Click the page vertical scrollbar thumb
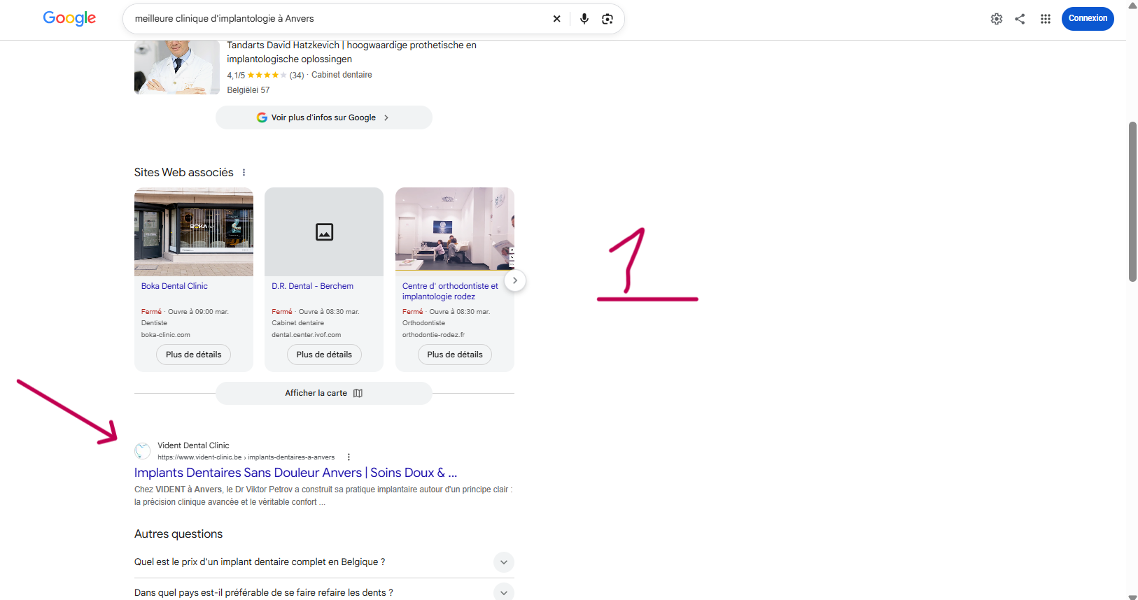Viewport: 1138px width, 600px height. [1132, 201]
